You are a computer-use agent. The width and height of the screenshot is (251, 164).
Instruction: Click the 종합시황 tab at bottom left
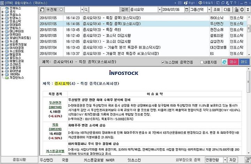click(x=19, y=160)
